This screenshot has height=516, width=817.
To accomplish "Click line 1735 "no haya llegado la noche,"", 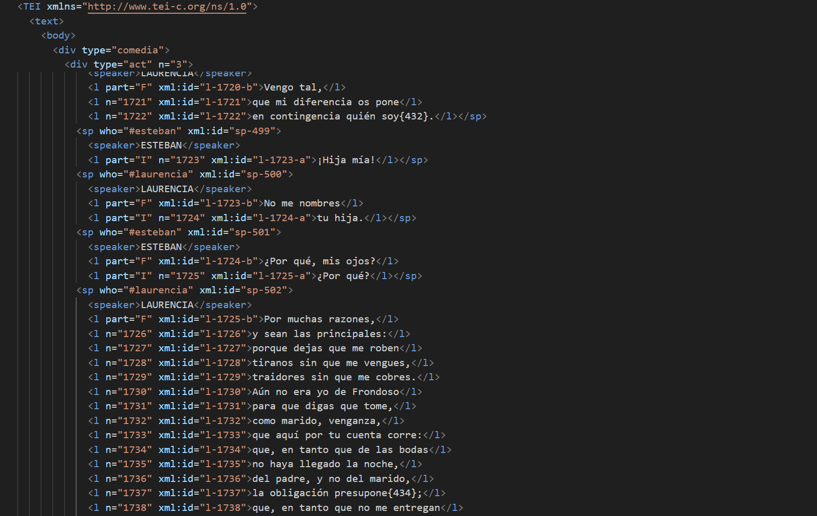I will (255, 464).
